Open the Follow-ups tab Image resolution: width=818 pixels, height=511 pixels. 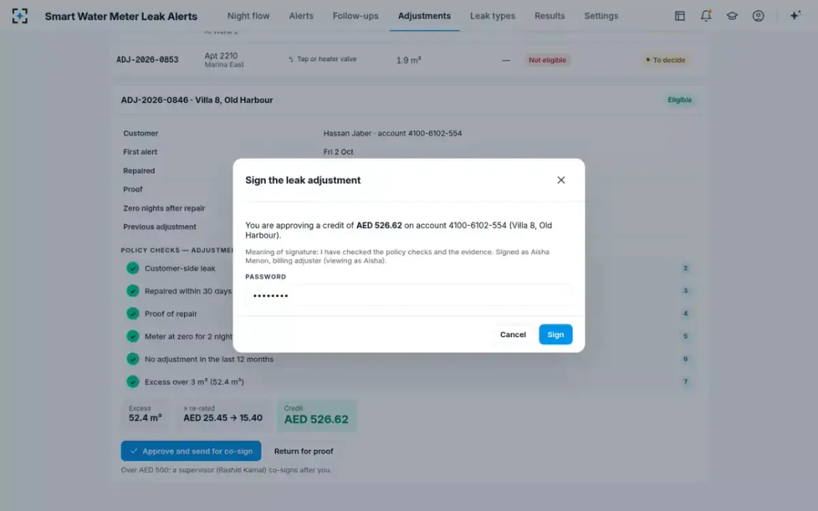(355, 16)
